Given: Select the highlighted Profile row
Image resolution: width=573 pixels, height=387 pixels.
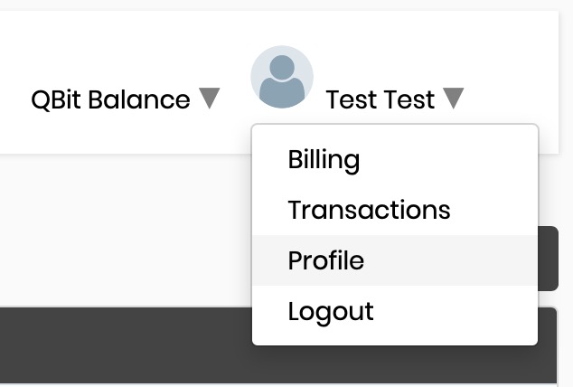Looking at the screenshot, I should click(395, 260).
